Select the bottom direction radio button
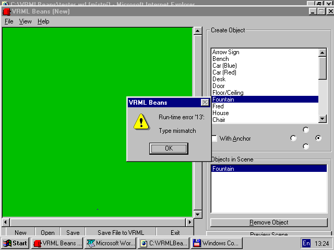This screenshot has width=334, height=250. point(306,146)
